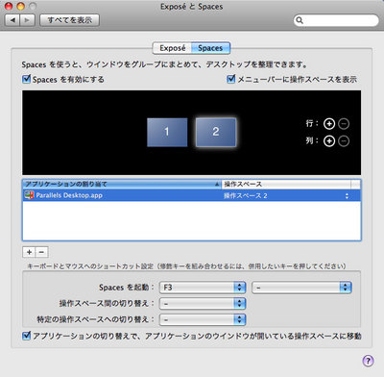Click the すべてを表示 button
384x377 pixels.
69,20
